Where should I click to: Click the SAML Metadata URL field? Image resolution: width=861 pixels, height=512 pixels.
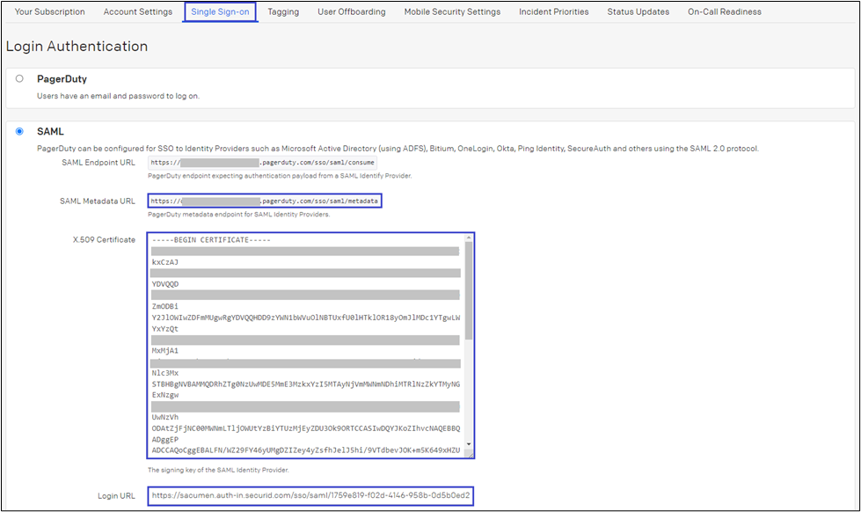pos(265,201)
